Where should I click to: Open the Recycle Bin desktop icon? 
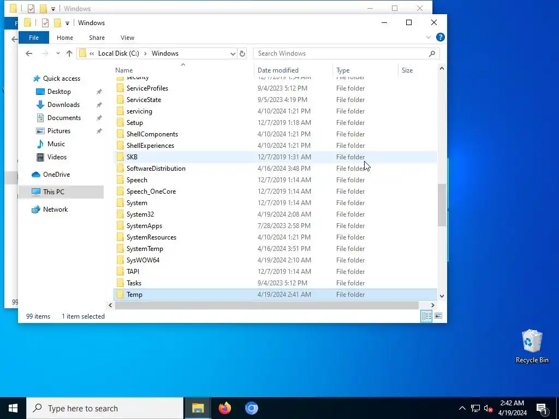click(x=532, y=346)
